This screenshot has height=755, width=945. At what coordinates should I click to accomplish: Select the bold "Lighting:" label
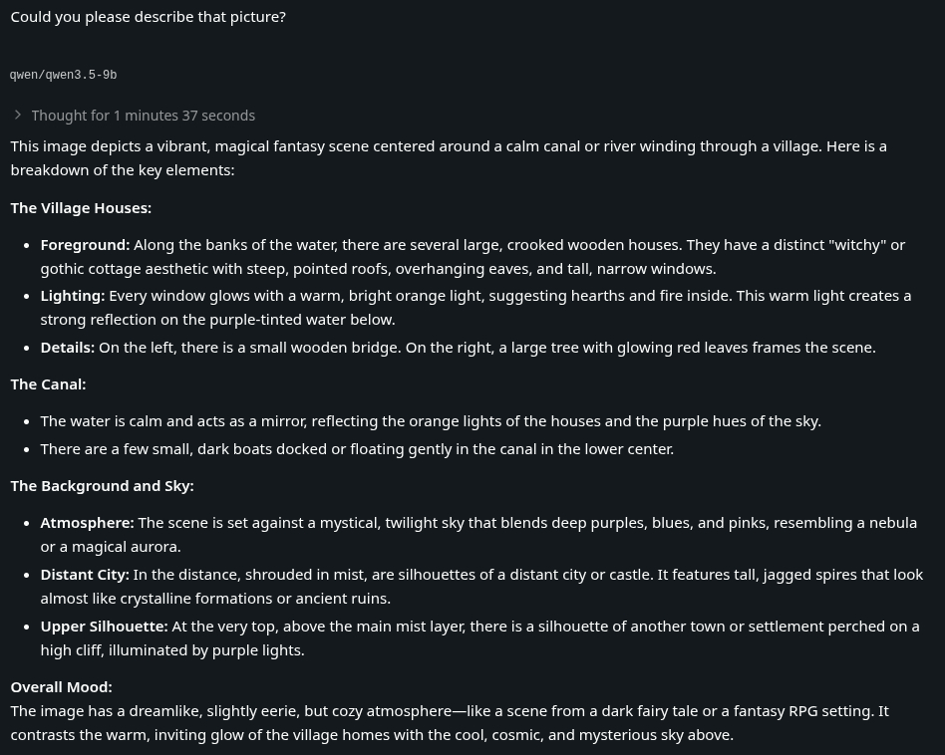(72, 296)
